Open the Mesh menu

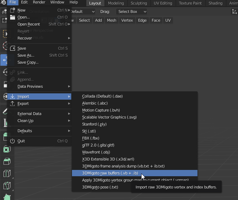(x=111, y=20)
